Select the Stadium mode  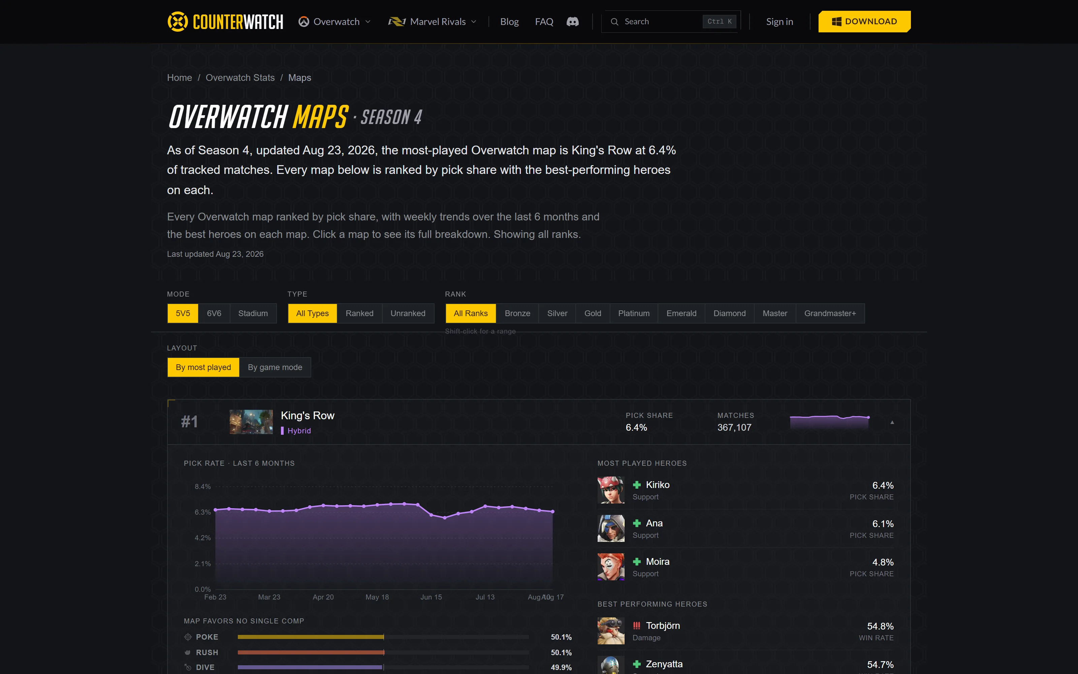[253, 313]
